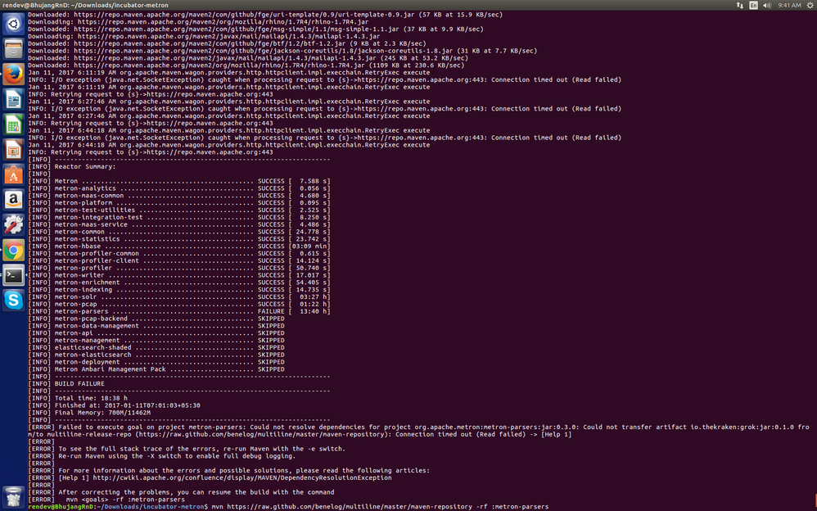Open Skype from the launcher
The width and height of the screenshot is (817, 511).
[14, 300]
